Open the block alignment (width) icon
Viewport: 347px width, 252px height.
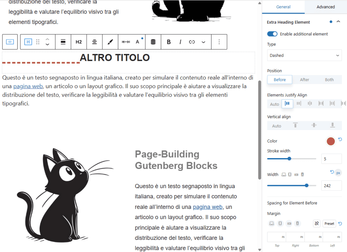point(63,42)
